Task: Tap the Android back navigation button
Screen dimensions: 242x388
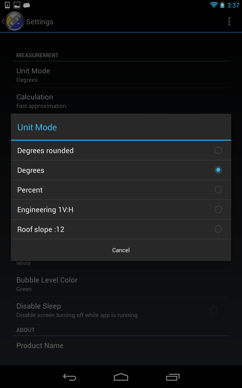Action: 69,377
